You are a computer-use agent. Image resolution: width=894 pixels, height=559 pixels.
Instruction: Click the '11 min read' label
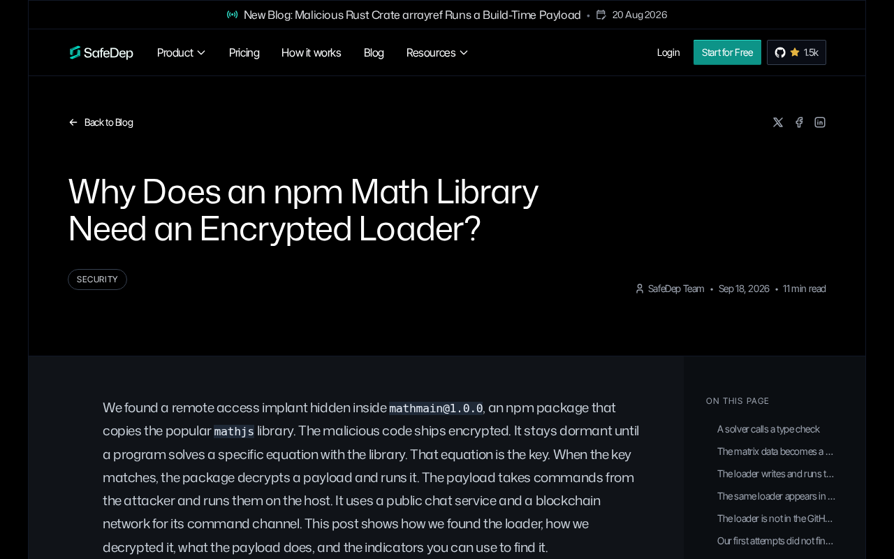coord(805,289)
